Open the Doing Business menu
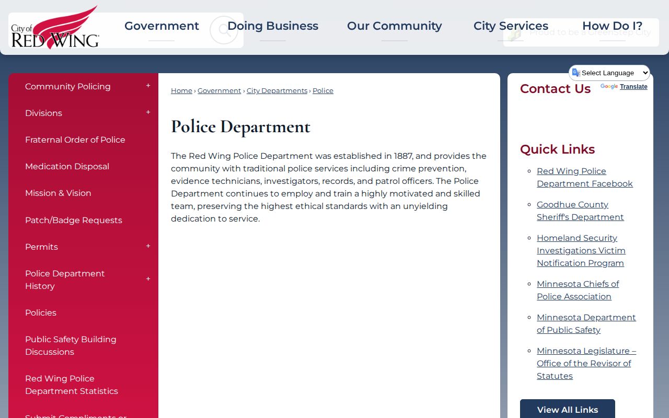This screenshot has height=418, width=669. tap(273, 26)
